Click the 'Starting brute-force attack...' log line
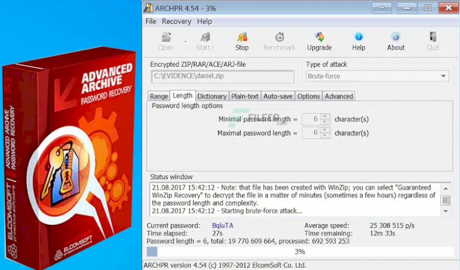This screenshot has height=270, width=460. pyautogui.click(x=227, y=211)
